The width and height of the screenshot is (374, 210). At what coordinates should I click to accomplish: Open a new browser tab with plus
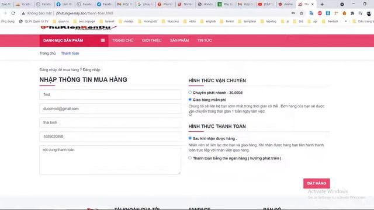click(x=322, y=4)
